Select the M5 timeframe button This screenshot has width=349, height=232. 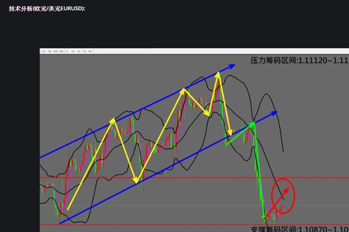[x=50, y=51]
